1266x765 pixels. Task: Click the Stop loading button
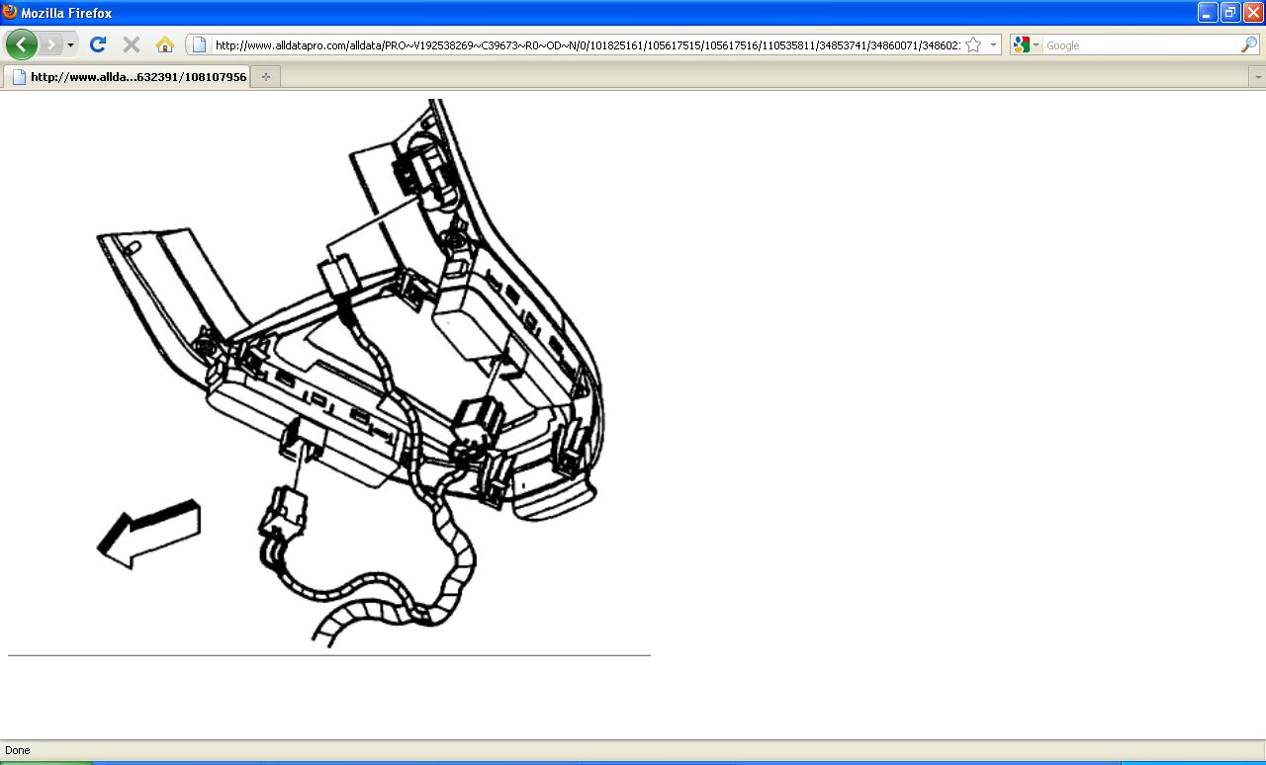[x=131, y=44]
